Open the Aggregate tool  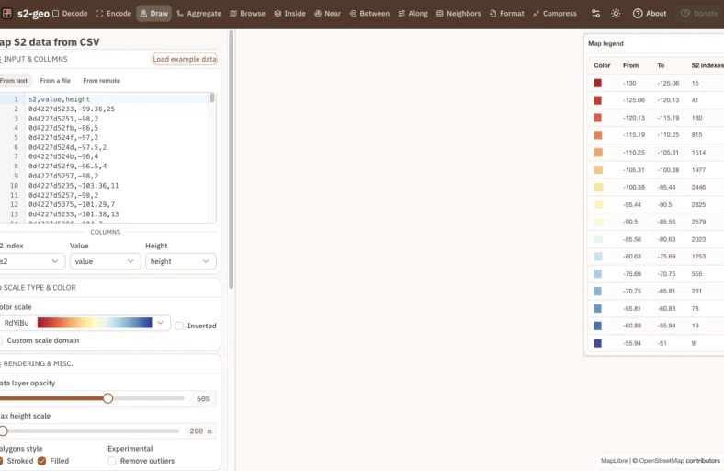198,14
